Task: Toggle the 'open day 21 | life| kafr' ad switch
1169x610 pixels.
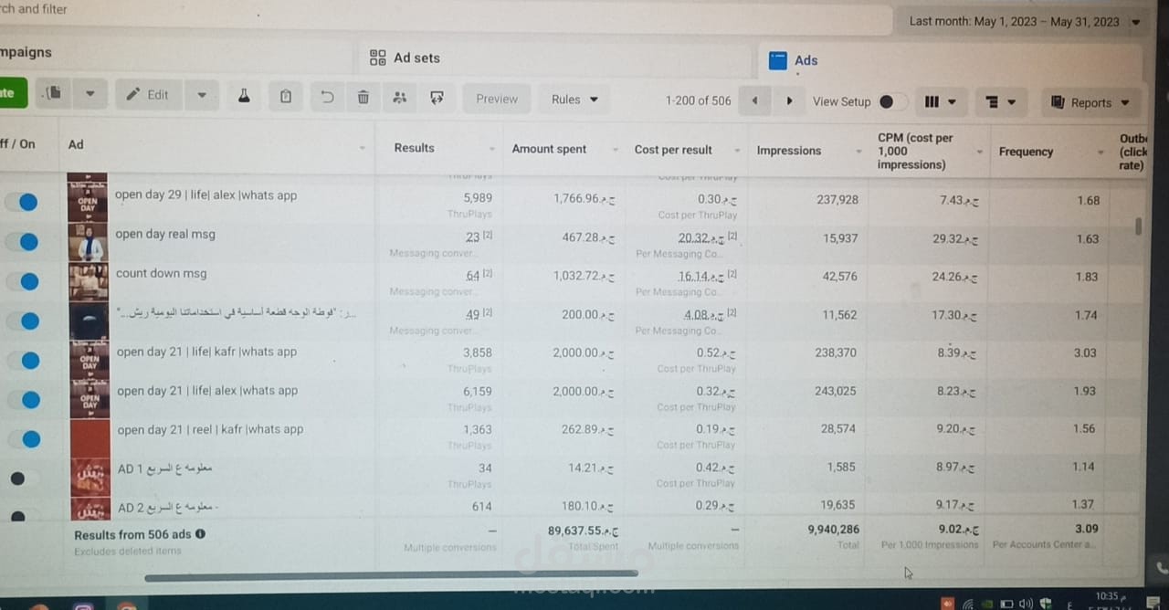Action: (x=26, y=360)
